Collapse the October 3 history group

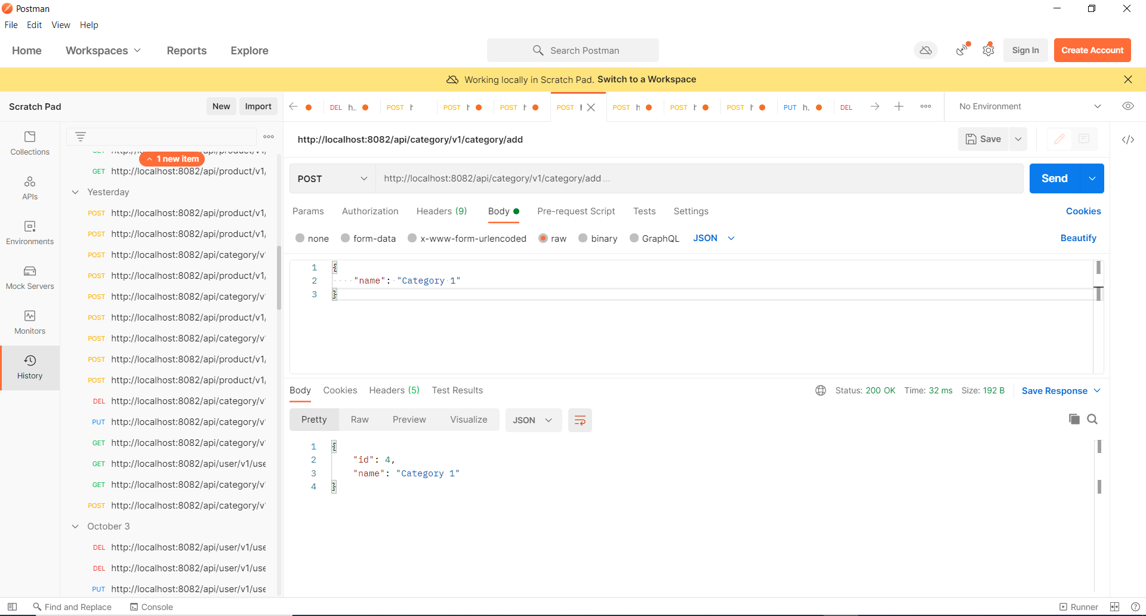click(x=75, y=526)
